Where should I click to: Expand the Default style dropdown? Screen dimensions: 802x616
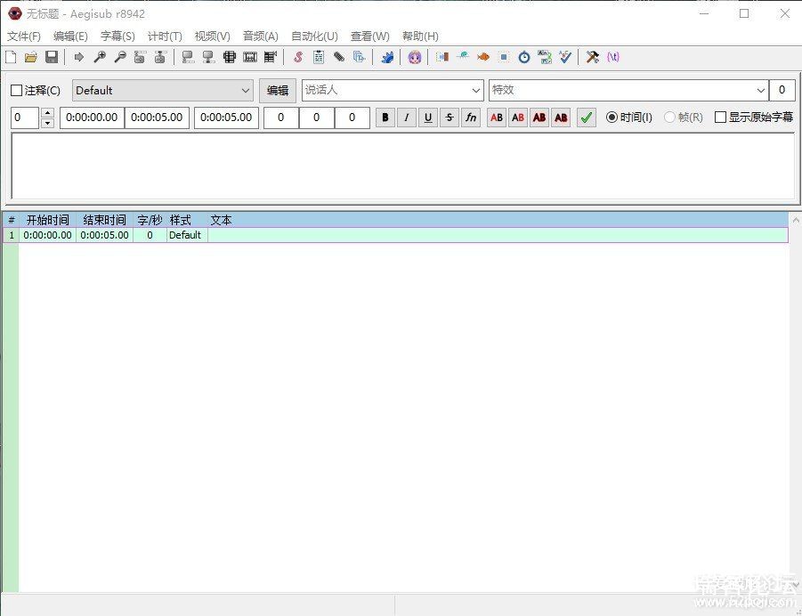pyautogui.click(x=246, y=91)
